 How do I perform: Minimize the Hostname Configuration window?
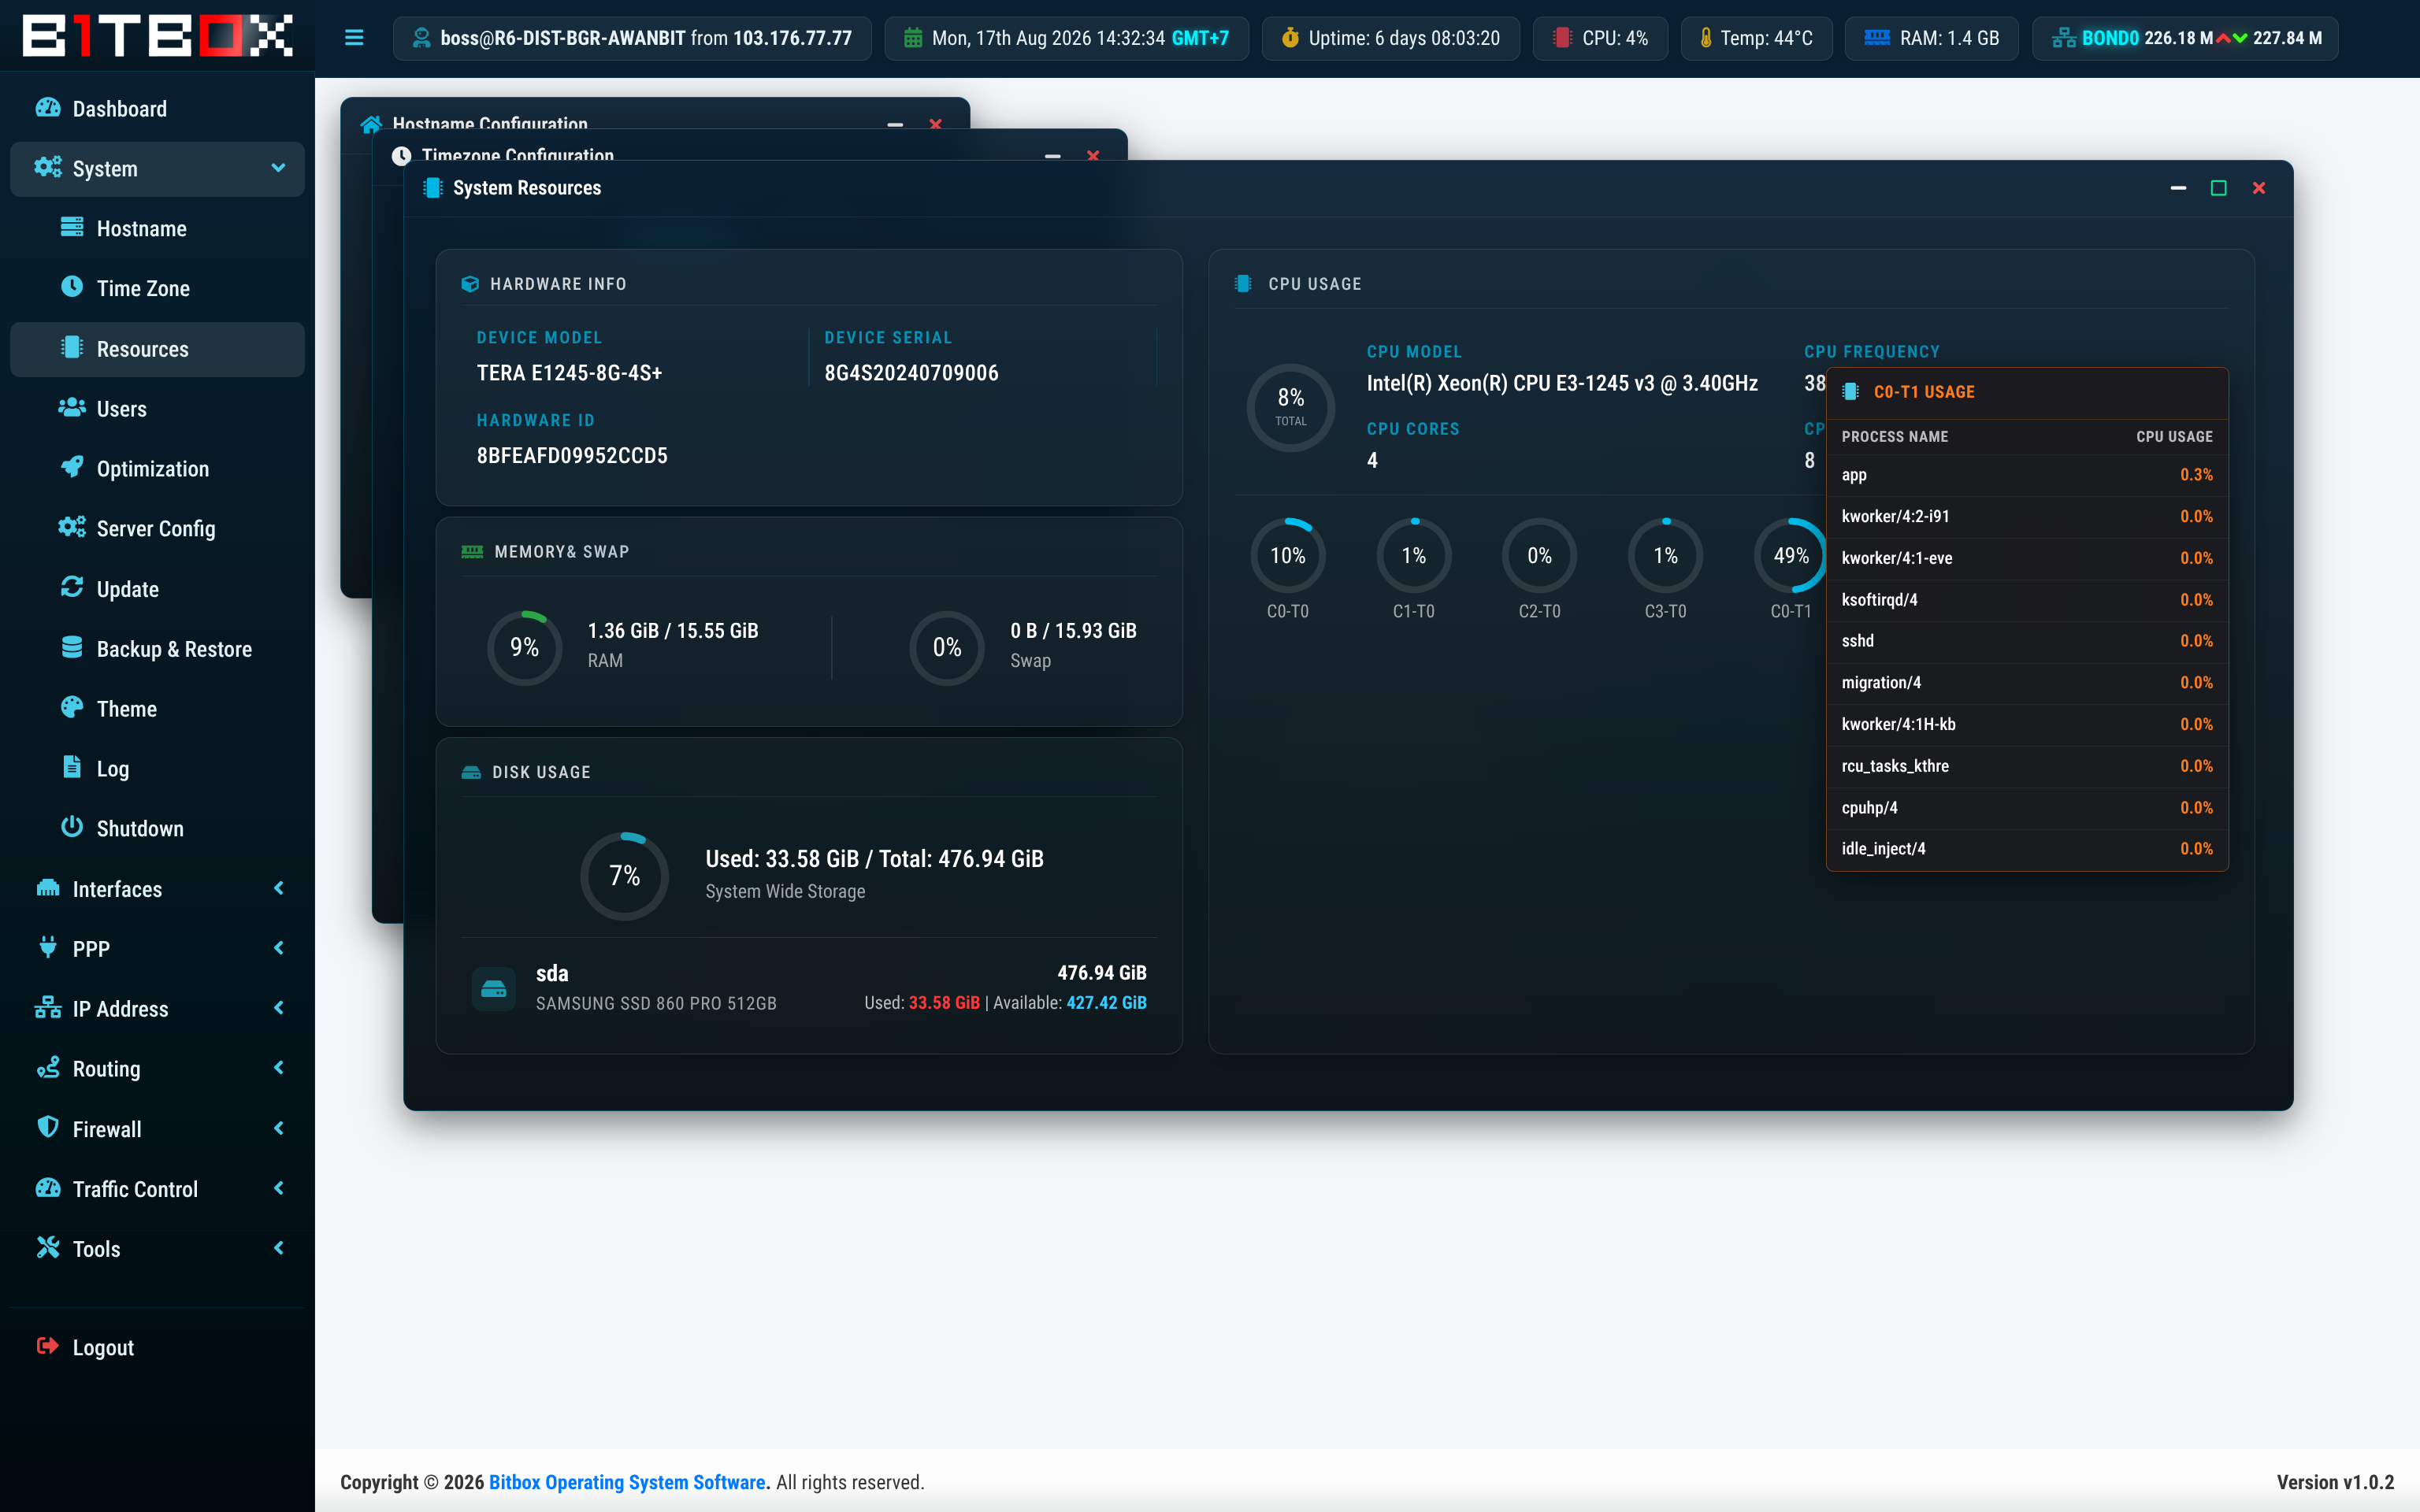[895, 125]
